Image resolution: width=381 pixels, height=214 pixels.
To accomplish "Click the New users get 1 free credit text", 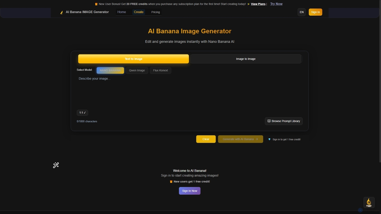I will tap(192, 182).
